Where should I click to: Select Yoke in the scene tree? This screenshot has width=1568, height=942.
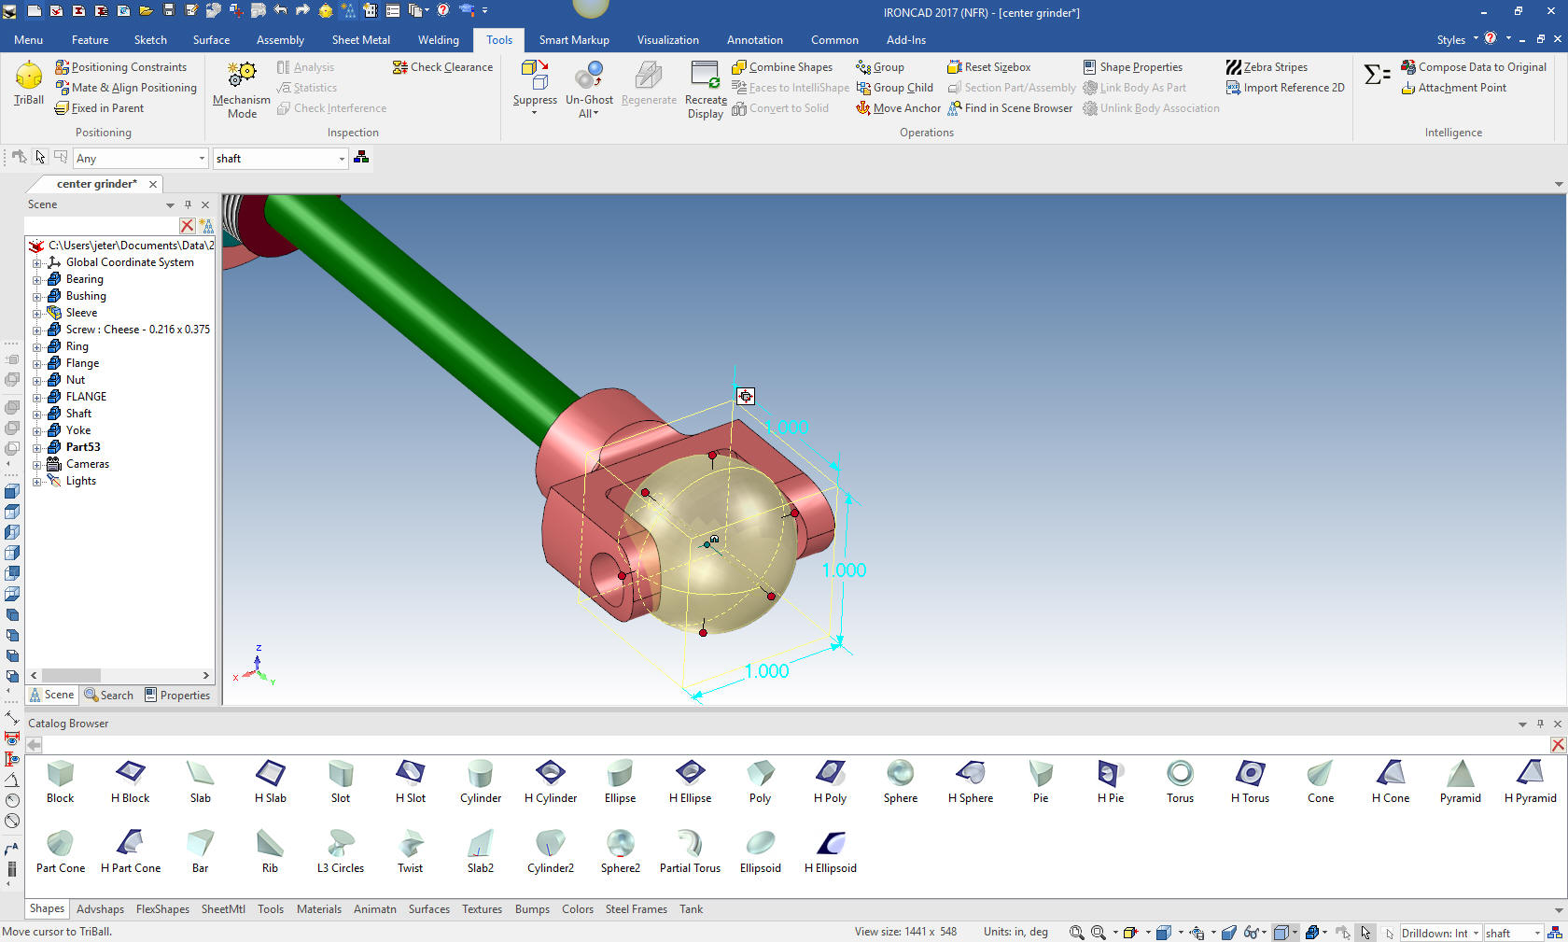coord(78,430)
